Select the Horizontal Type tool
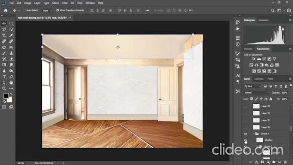This screenshot has width=293, height=165. tap(4, 77)
